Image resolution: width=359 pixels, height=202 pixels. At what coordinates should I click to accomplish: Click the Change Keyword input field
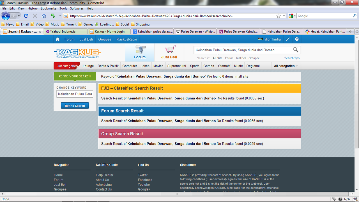75,94
